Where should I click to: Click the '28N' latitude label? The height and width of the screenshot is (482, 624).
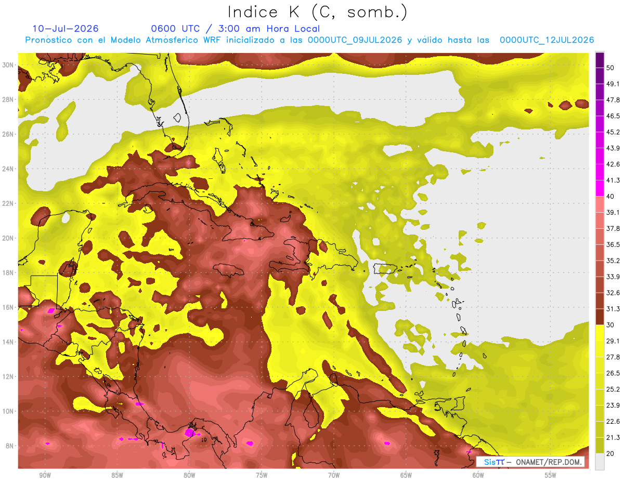tap(8, 99)
